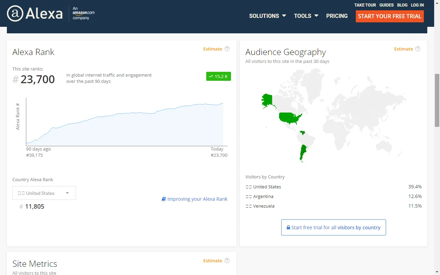Click the lock icon on the free trial button
Screen dimensions: 440x275
[288, 228]
